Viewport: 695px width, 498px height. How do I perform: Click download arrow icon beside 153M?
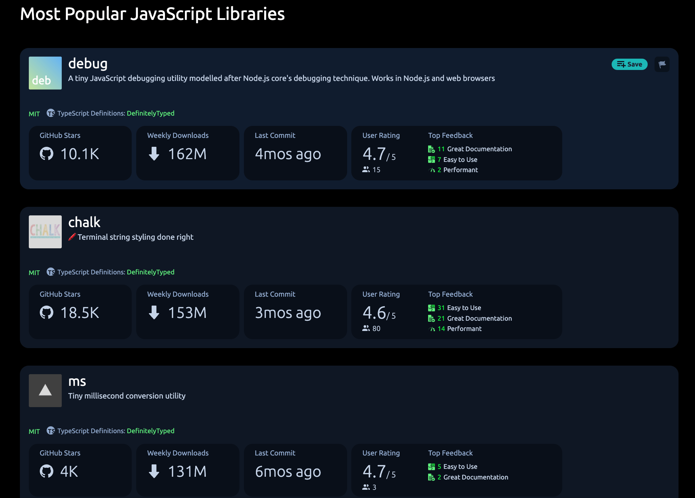(154, 312)
